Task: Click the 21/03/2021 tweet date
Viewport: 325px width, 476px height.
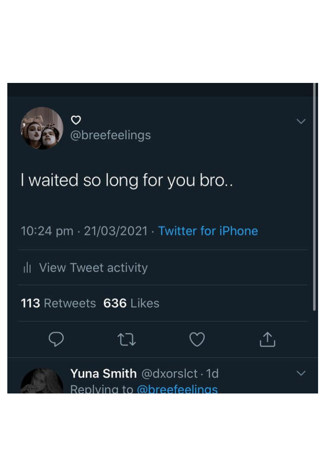Action: coord(116,231)
